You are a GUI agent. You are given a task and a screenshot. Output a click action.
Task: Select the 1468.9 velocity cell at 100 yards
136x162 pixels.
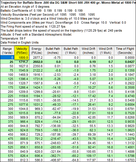[22, 75]
